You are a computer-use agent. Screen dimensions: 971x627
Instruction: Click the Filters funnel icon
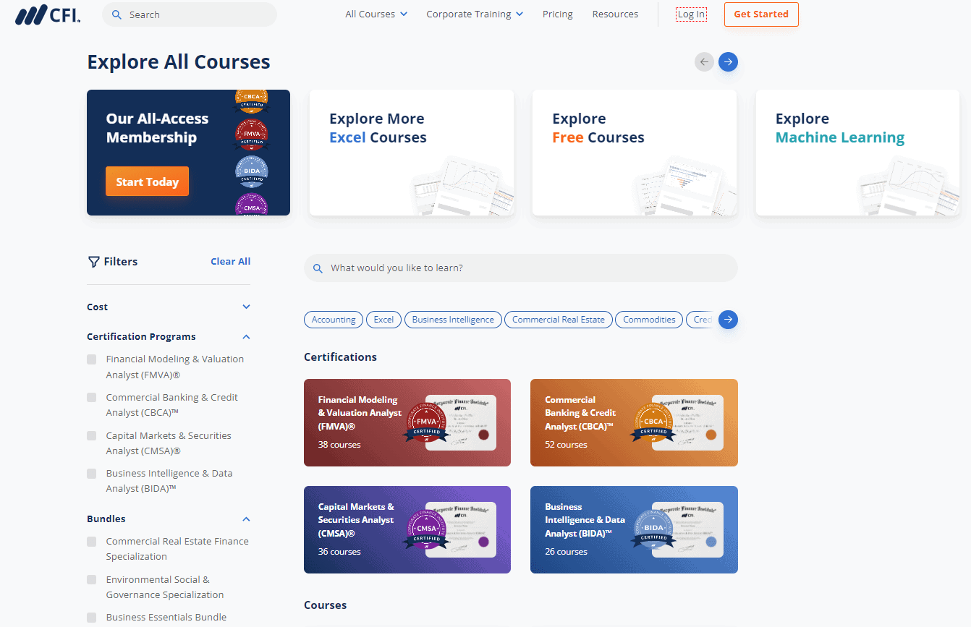click(x=93, y=261)
